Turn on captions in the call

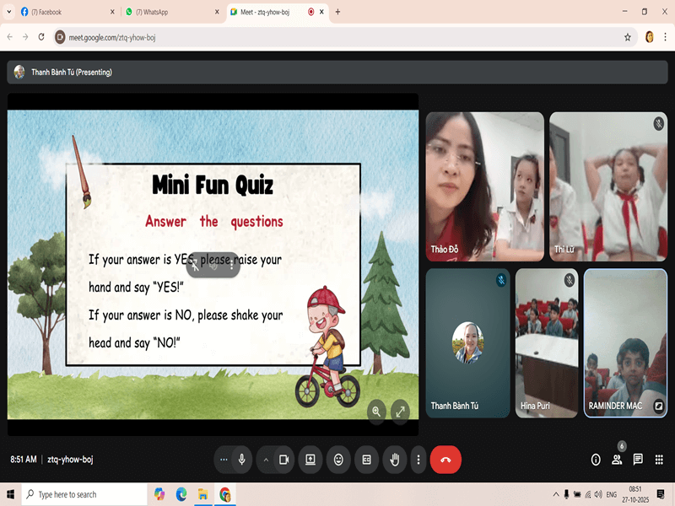(367, 460)
